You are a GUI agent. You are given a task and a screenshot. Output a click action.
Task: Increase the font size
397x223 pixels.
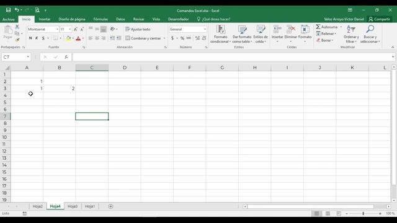pos(76,29)
